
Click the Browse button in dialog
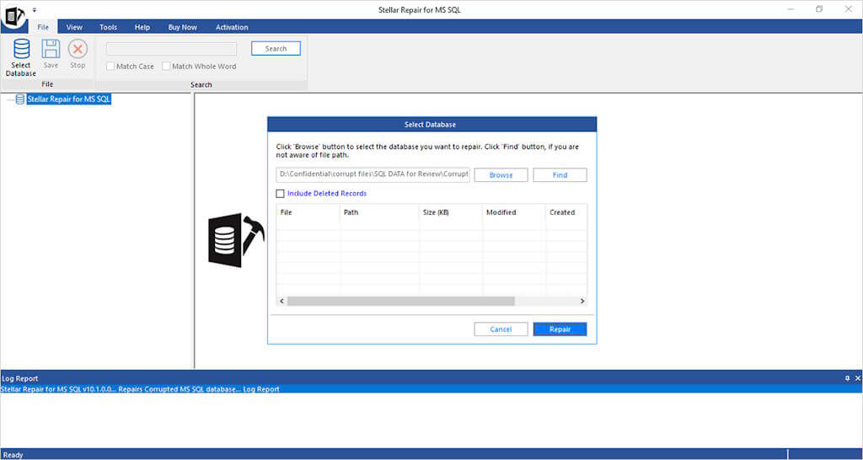(x=501, y=175)
